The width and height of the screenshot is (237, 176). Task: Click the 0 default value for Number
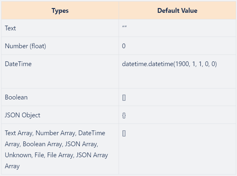124,46
